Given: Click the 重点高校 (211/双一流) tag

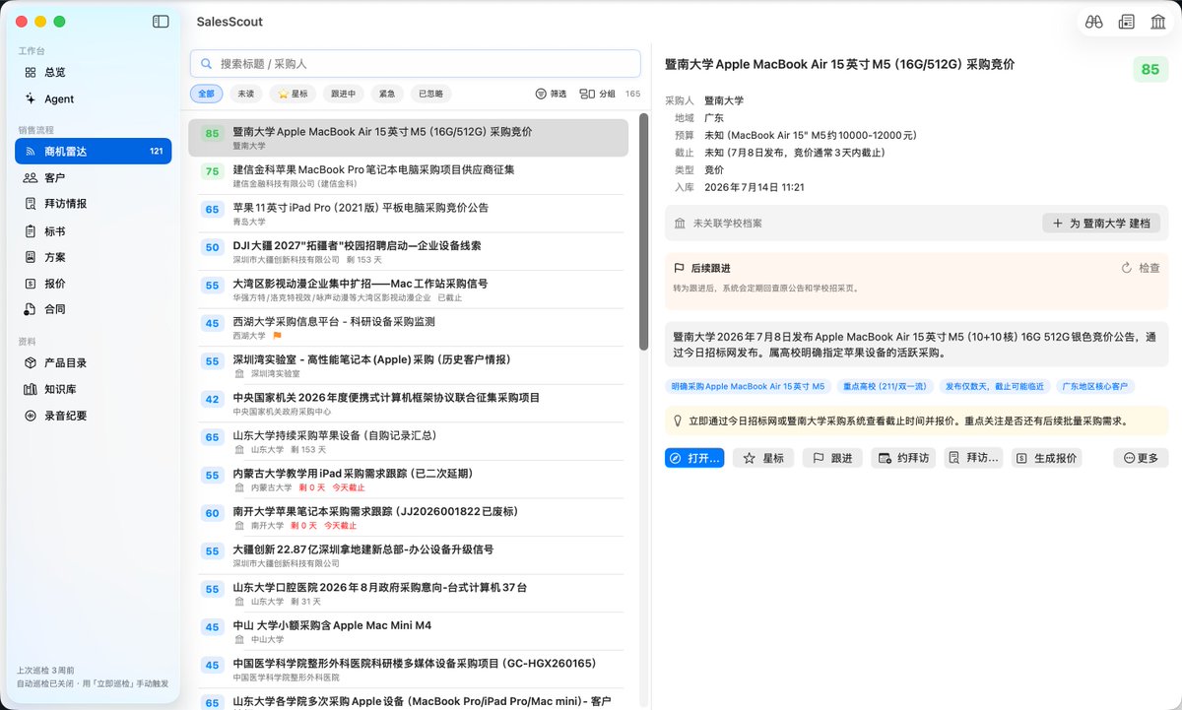Looking at the screenshot, I should (885, 387).
